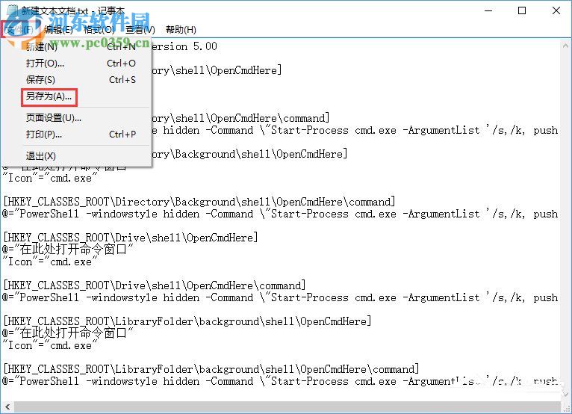572x414 pixels.
Task: Click the LibraryFolder\background\shell\OpenCmdHere\command key line
Action: pos(211,369)
